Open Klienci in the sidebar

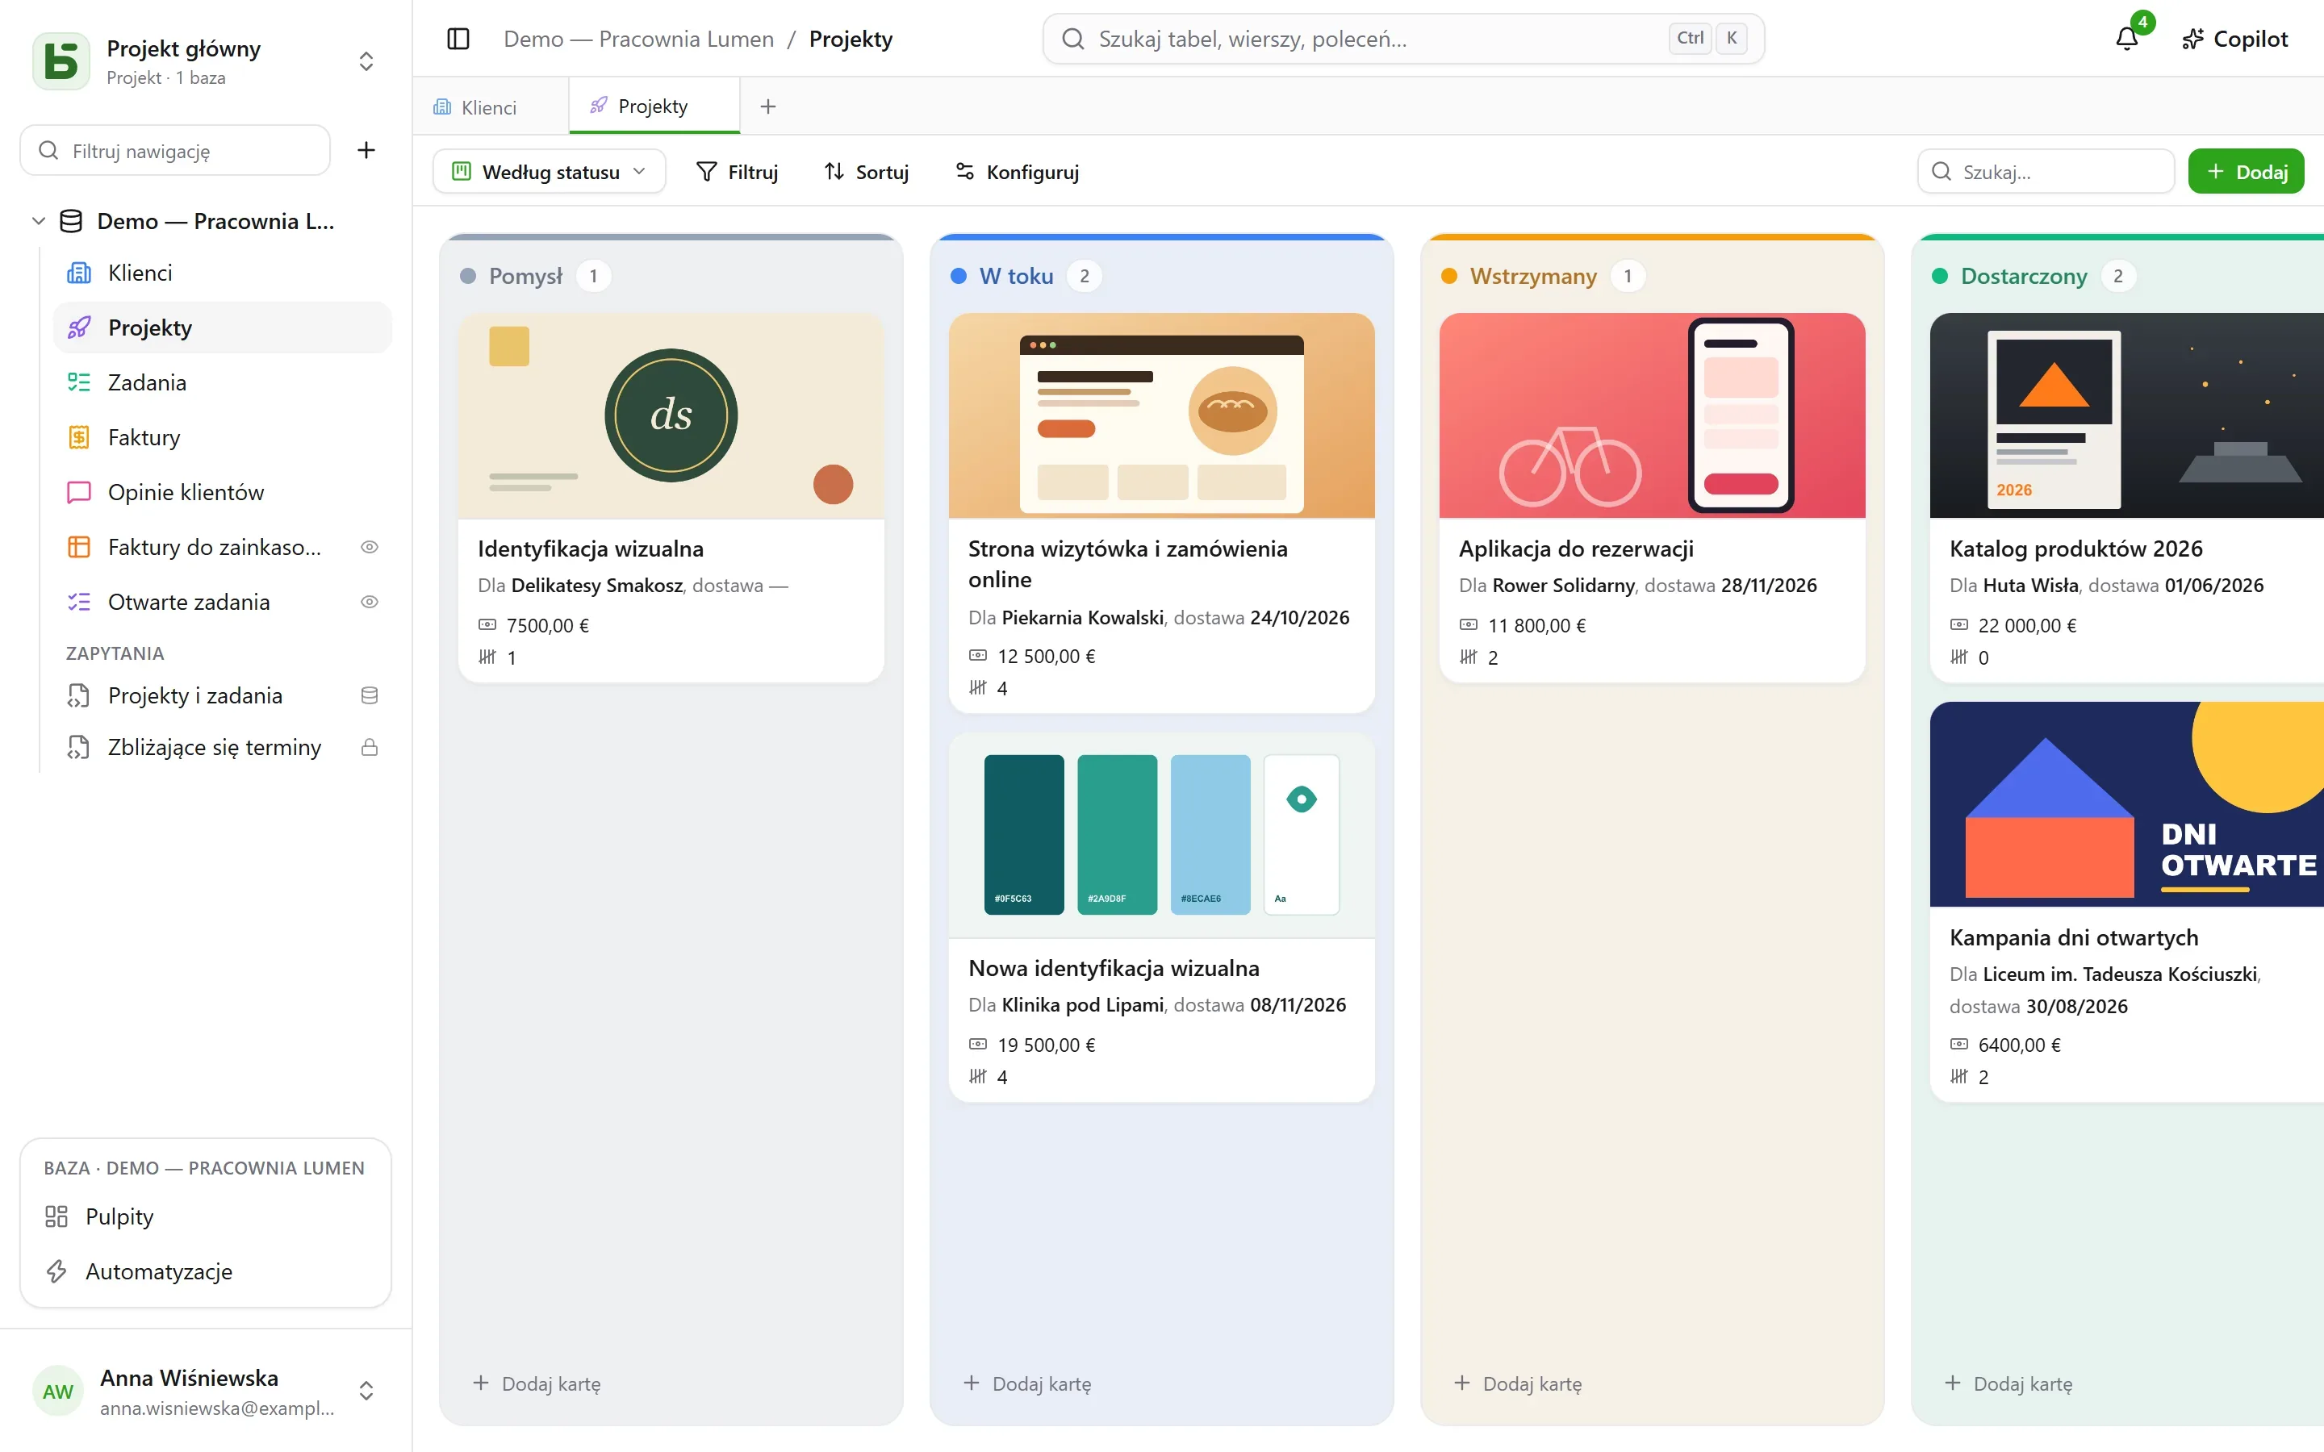(222, 273)
